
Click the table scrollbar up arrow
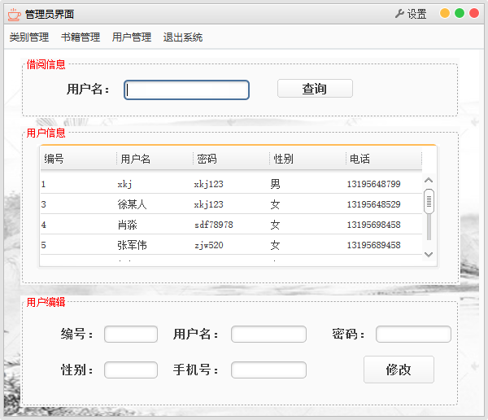pos(429,180)
